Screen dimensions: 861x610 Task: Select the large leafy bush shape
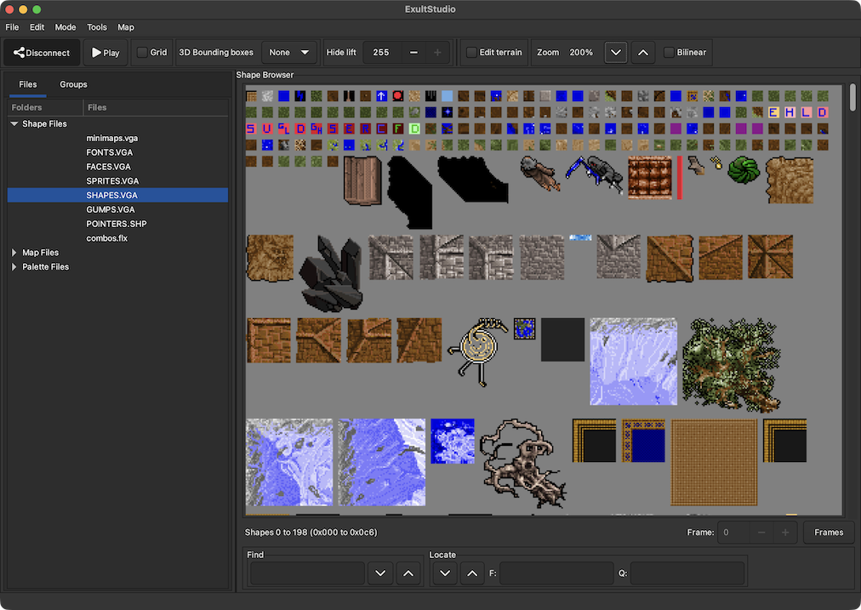pyautogui.click(x=731, y=365)
